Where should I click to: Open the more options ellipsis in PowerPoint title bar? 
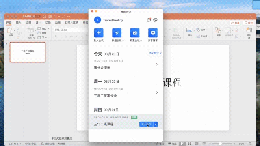pyautogui.click(x=69, y=16)
